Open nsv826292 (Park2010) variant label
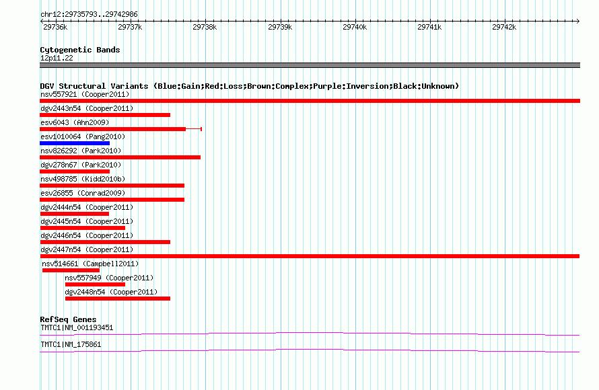599x390 pixels. click(81, 151)
